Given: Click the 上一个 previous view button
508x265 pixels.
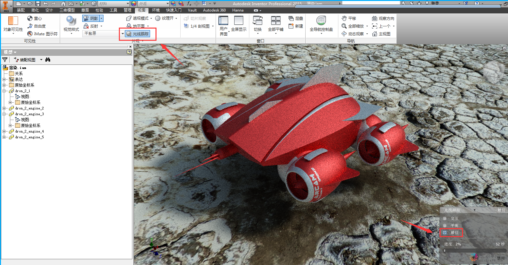Looking at the screenshot, I should tap(381, 26).
